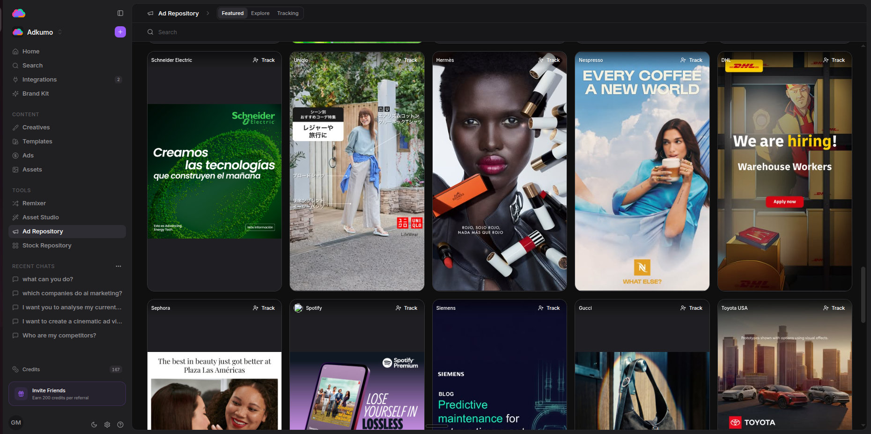Track the Nespresso ad
The height and width of the screenshot is (434, 871).
[x=691, y=60]
